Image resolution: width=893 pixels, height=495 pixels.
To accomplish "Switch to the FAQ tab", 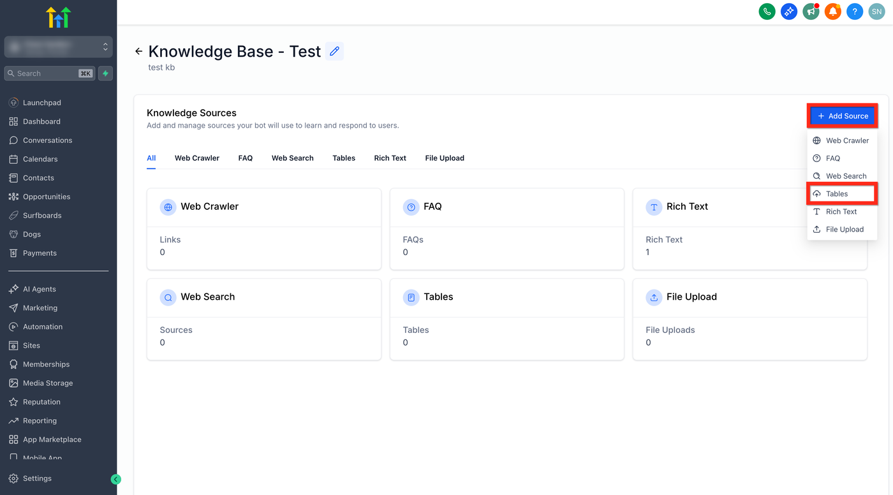I will click(x=246, y=158).
